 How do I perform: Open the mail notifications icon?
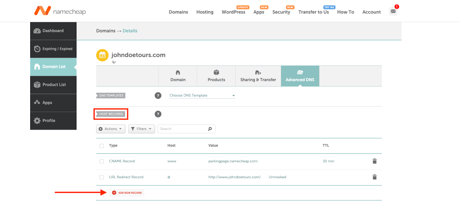[393, 11]
